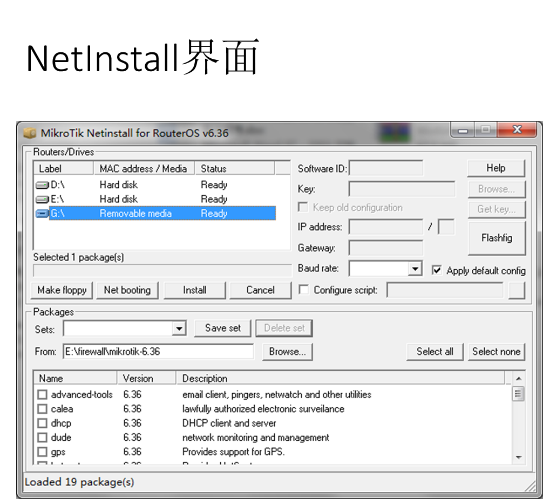Open the Baud rate dropdown

point(415,269)
